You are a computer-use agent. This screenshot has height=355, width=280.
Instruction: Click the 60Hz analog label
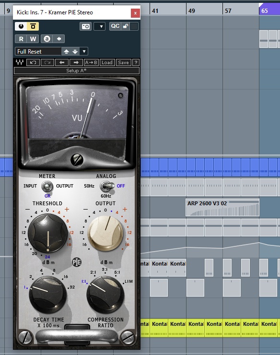[106, 196]
